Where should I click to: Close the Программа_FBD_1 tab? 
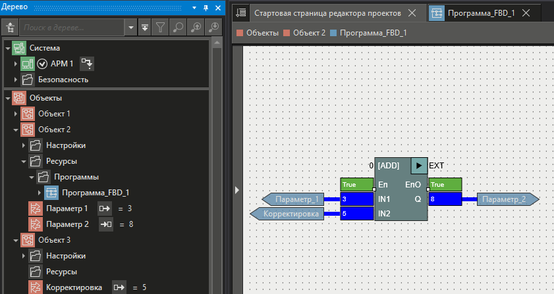(526, 13)
